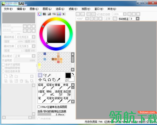The image size is (157, 125).
Task: Select the rotate view tool
Action: 49,80
